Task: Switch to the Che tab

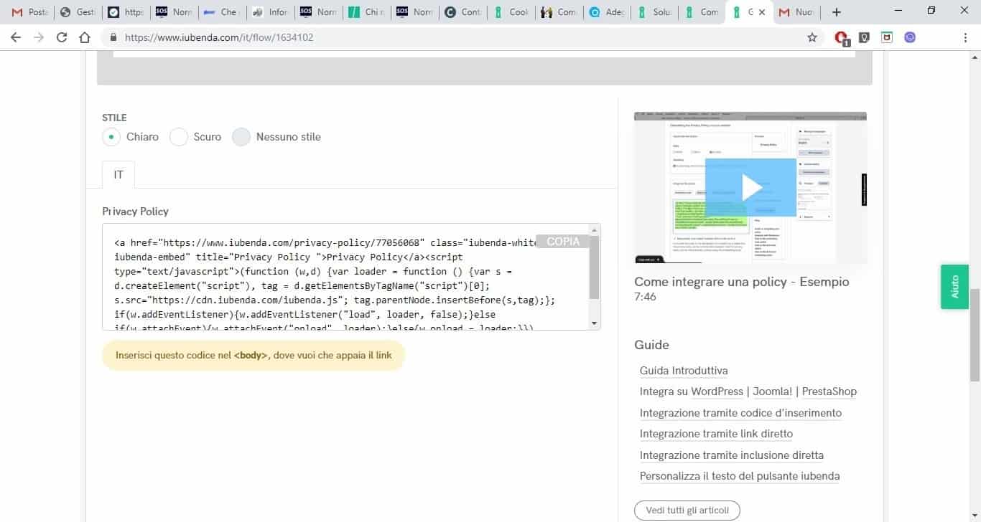Action: point(221,12)
